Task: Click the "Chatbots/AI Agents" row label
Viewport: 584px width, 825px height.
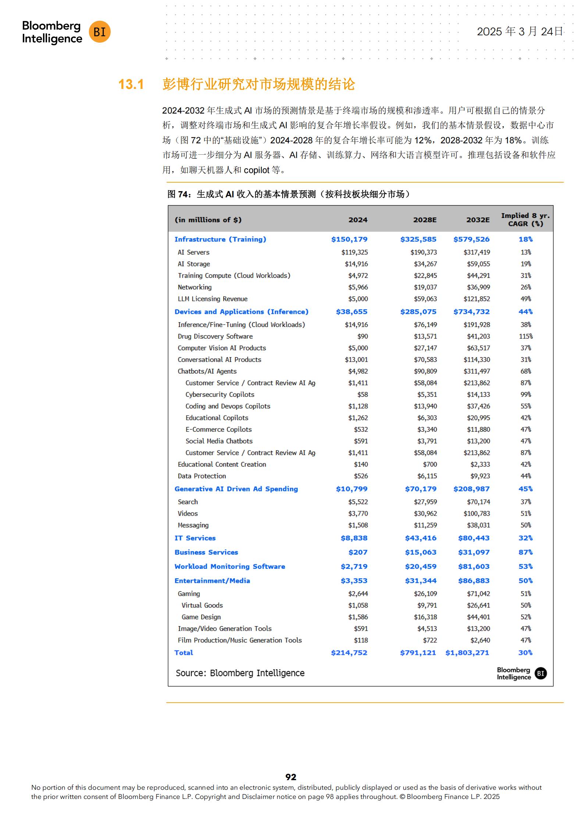Action: coord(207,371)
